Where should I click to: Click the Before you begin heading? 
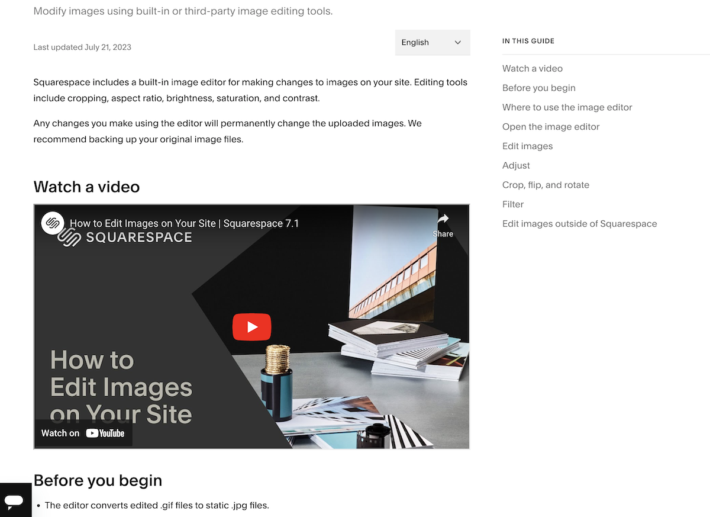(98, 480)
